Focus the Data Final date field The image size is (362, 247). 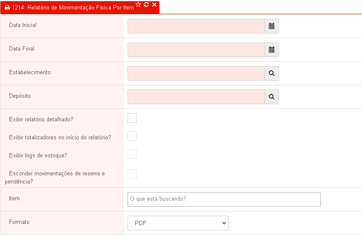196,50
